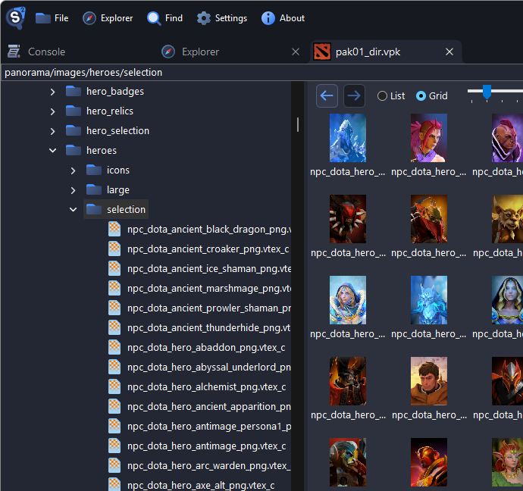The height and width of the screenshot is (491, 523).
Task: Select npc_dota_ancient_croaker_png.vtex_c file name
Action: (208, 249)
